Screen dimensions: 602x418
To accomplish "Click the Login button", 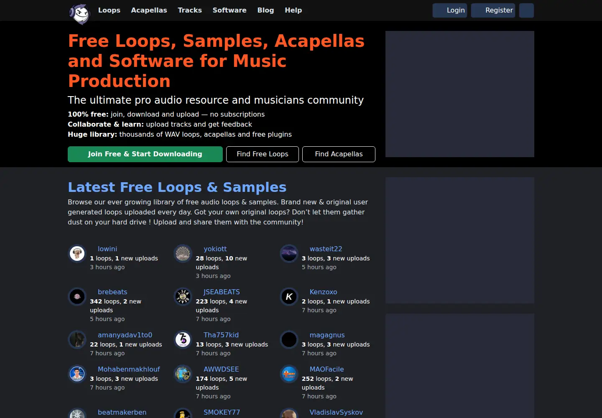I will coord(450,10).
